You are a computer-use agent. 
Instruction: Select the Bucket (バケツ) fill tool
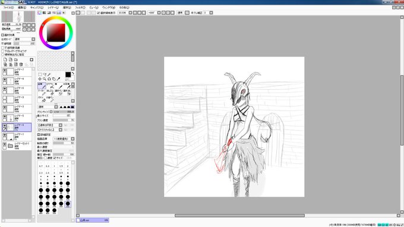(x=42, y=99)
